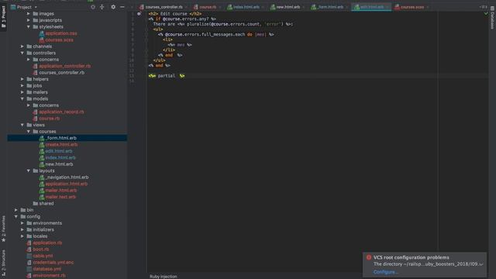Click the VCS root configuration problems title
This screenshot has width=496, height=279.
(x=411, y=257)
